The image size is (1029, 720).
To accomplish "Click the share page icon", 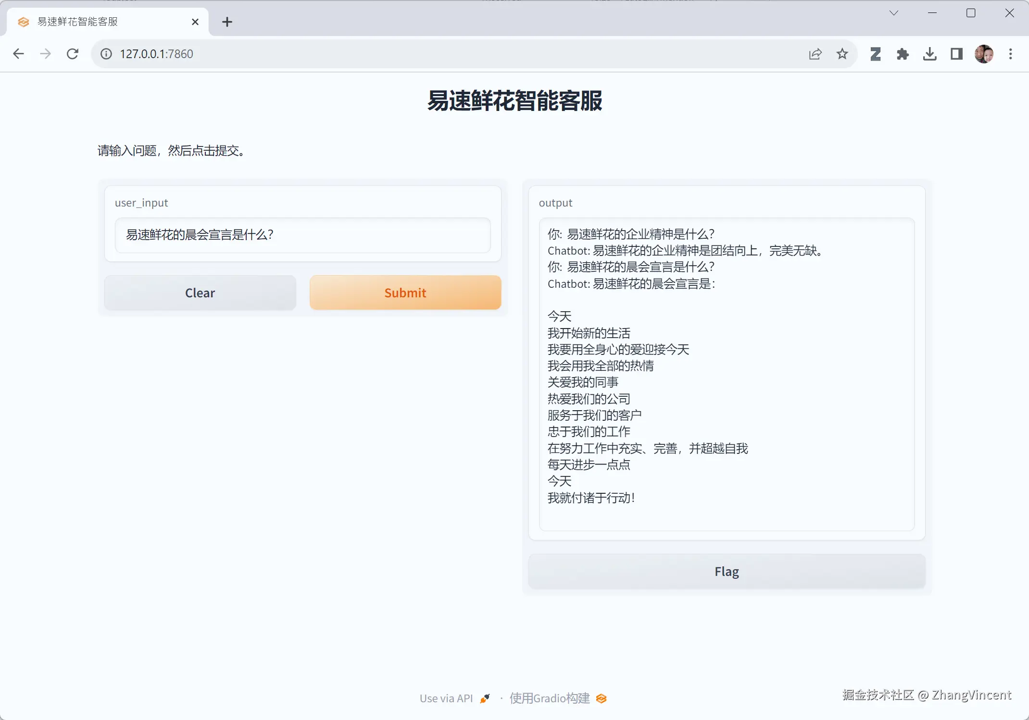I will [x=815, y=54].
